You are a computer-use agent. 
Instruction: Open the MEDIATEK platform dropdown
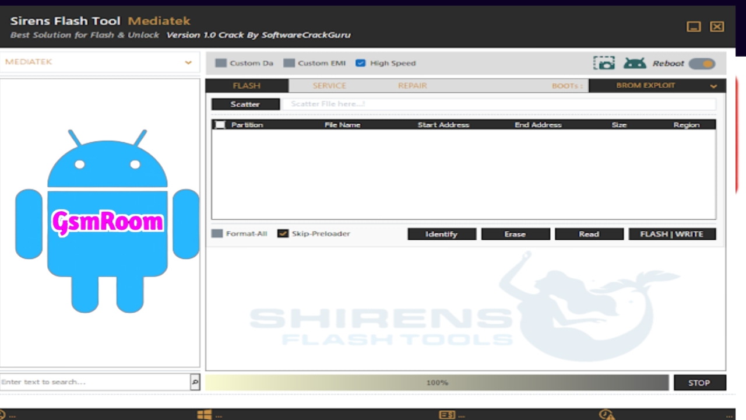click(x=99, y=62)
